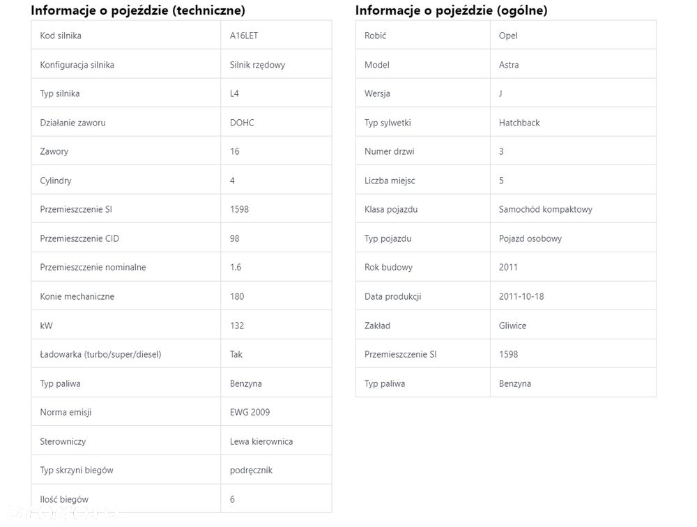Click the Lewa kierownica value
The image size is (697, 527).
coord(261,441)
